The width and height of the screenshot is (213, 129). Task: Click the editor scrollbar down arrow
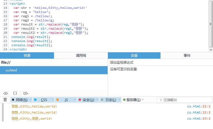(211, 50)
